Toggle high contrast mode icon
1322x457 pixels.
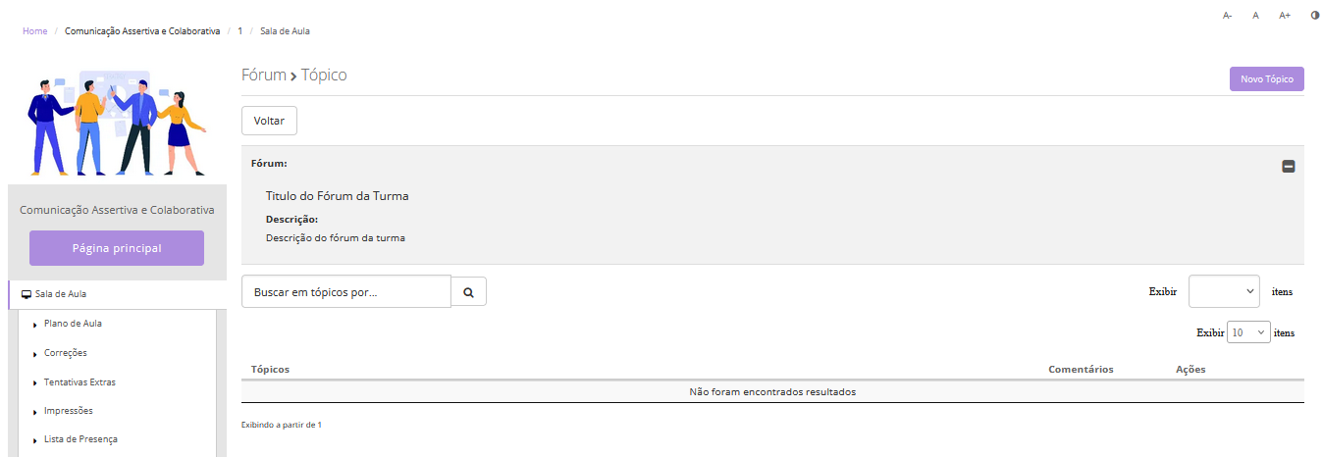[x=1314, y=16]
